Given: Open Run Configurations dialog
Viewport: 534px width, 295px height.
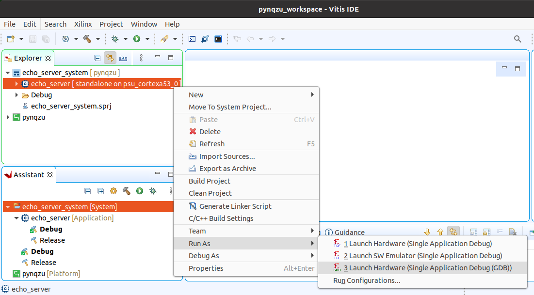Looking at the screenshot, I should 422,280.
